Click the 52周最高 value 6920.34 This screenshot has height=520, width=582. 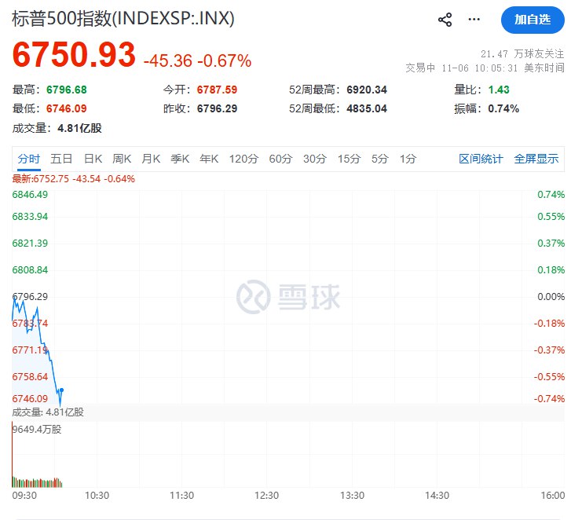[x=367, y=90]
